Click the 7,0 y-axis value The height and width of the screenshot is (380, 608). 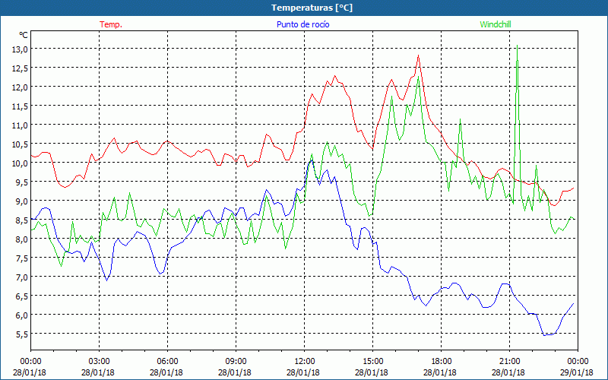click(x=22, y=277)
